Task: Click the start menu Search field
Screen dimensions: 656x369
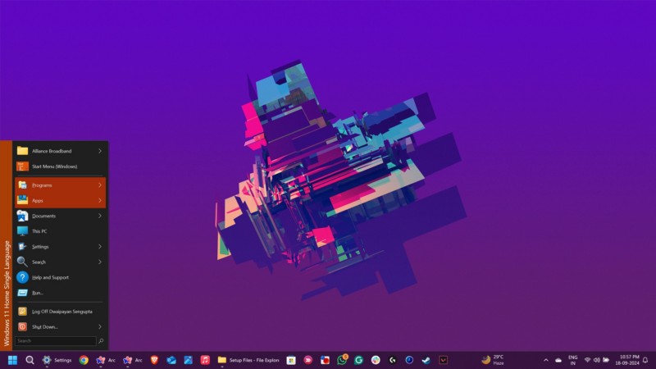Action: (55, 341)
